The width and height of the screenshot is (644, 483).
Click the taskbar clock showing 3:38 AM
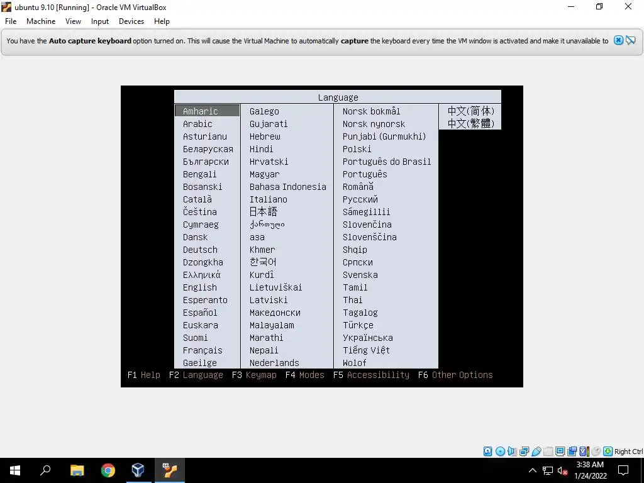pyautogui.click(x=590, y=470)
